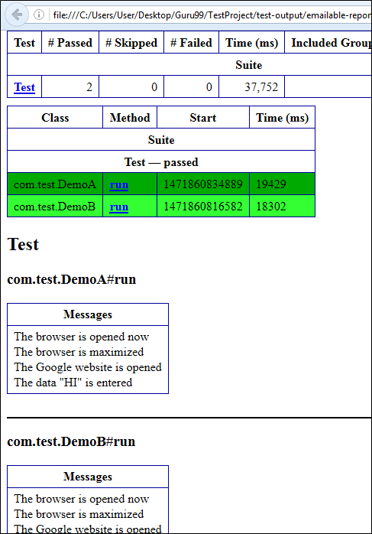The height and width of the screenshot is (534, 372).
Task: Follow the run link for com.test.DemoA
Action: click(118, 184)
